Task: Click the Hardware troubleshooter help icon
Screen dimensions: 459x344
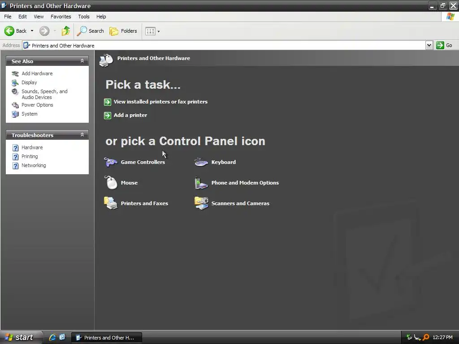Action: 16,148
